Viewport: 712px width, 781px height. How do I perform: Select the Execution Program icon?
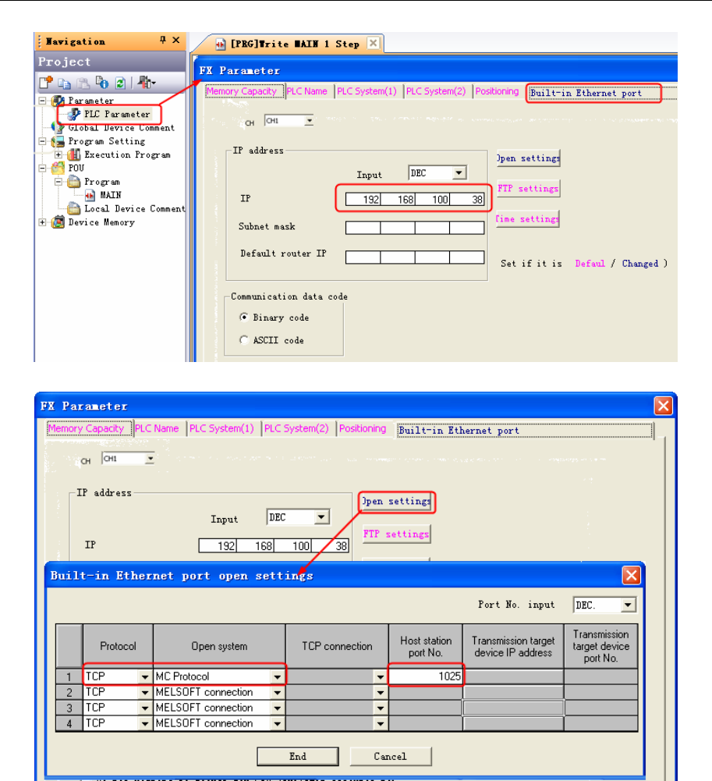coord(74,155)
